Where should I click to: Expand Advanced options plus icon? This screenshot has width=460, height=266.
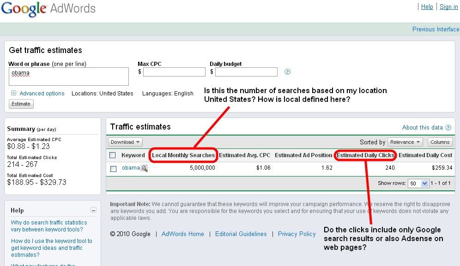click(13, 93)
